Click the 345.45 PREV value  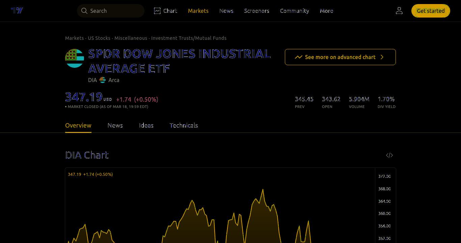304,99
